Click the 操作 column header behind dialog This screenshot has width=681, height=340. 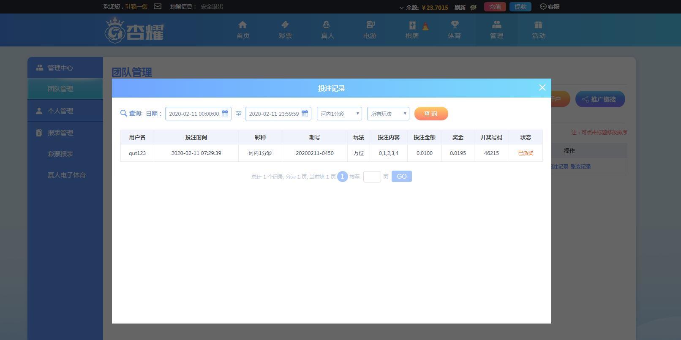click(x=569, y=151)
